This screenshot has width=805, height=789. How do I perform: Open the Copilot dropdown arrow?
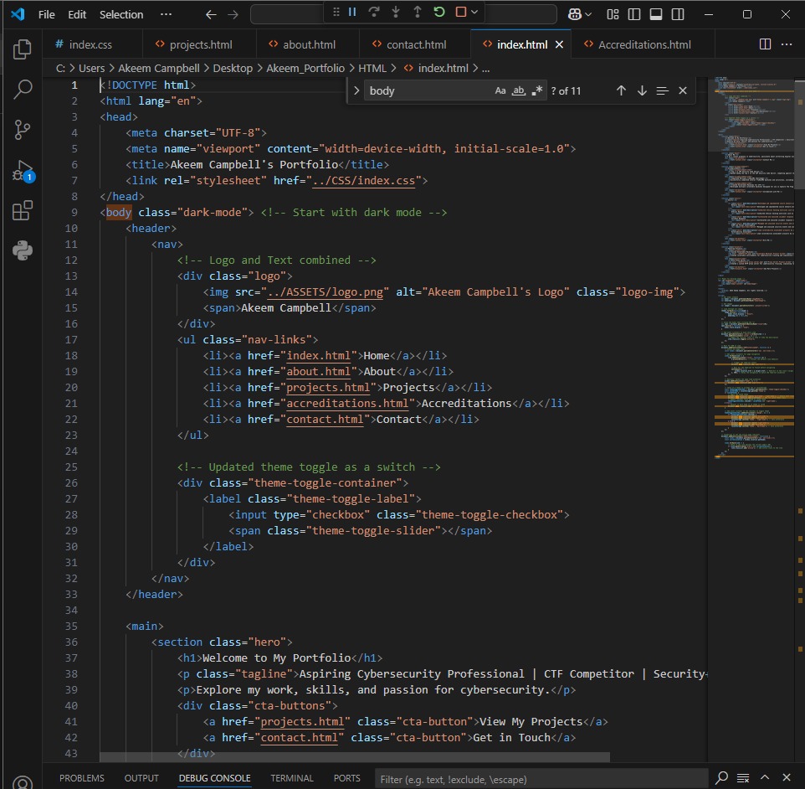588,14
